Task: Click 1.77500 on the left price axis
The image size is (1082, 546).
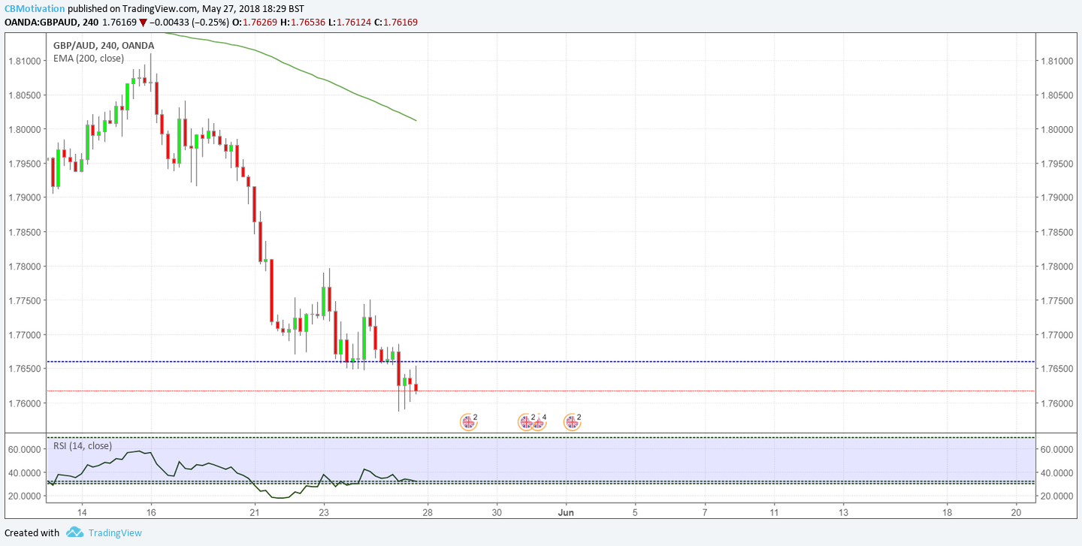Action: [x=25, y=300]
